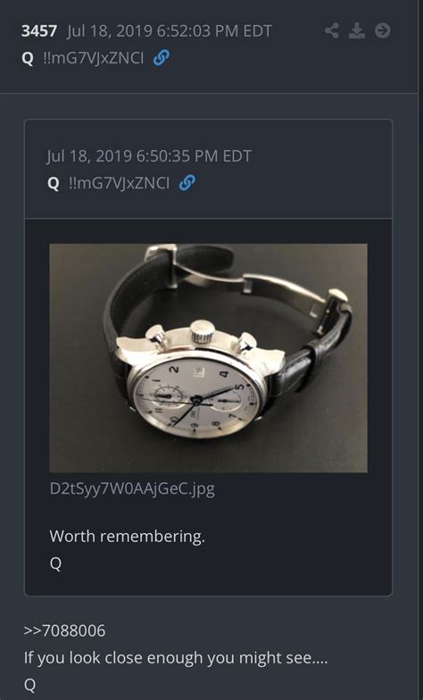423x700 pixels.
Task: Click the Q signature at the bottom
Action: pyautogui.click(x=30, y=686)
